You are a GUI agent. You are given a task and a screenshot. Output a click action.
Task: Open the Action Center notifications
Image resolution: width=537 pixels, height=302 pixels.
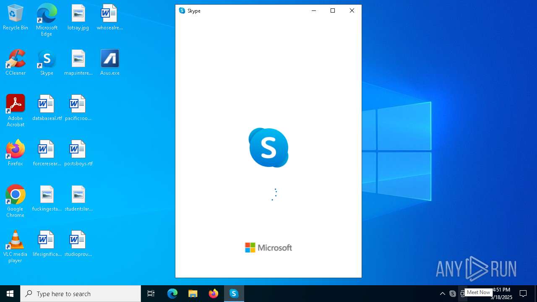coord(523,294)
